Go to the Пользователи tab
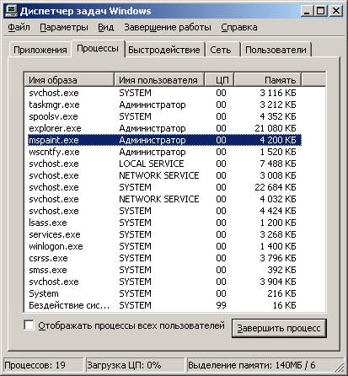This screenshot has height=376, width=348. tap(276, 50)
